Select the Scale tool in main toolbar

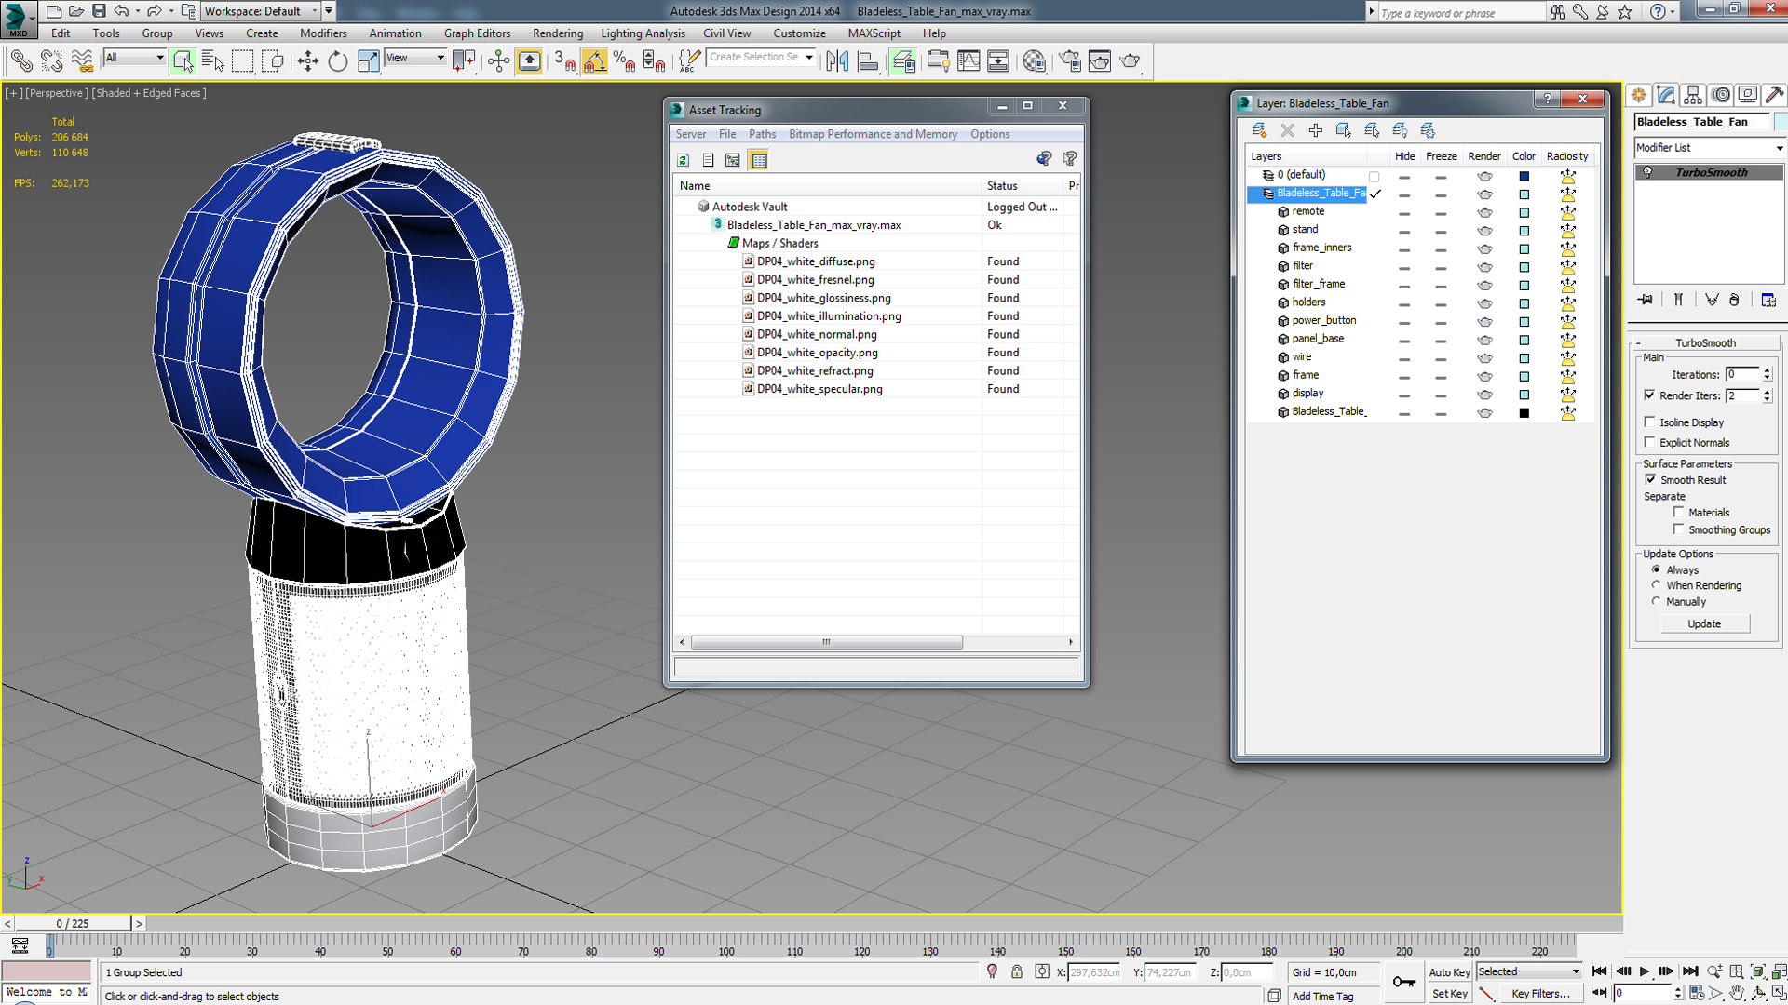[369, 61]
